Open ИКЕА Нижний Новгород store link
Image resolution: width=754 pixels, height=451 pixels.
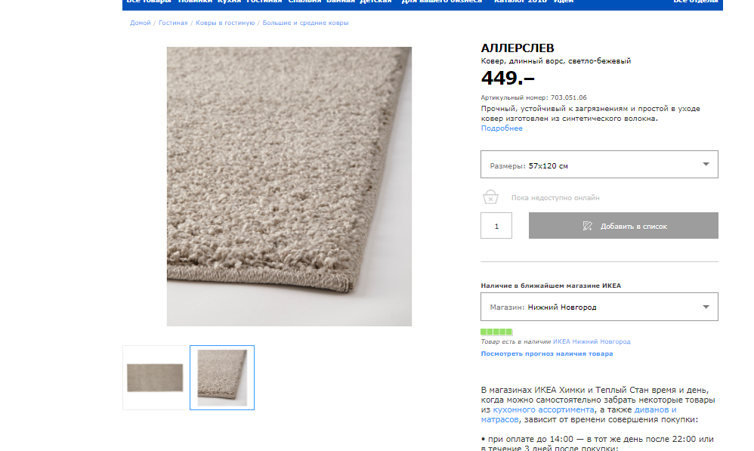(x=592, y=341)
